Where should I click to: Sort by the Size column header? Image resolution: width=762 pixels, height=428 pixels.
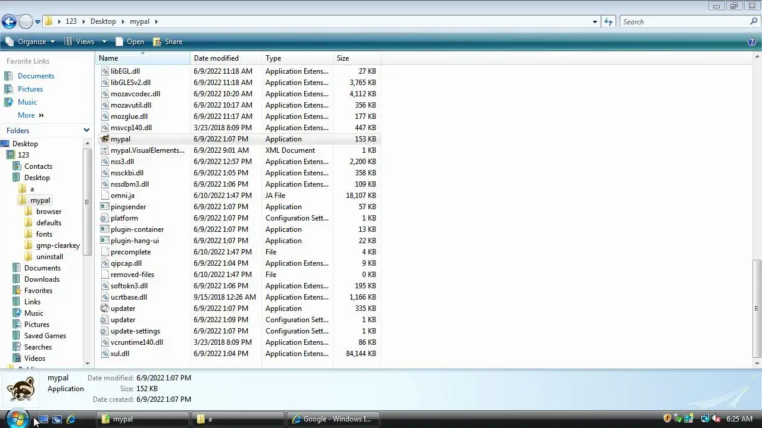point(357,58)
